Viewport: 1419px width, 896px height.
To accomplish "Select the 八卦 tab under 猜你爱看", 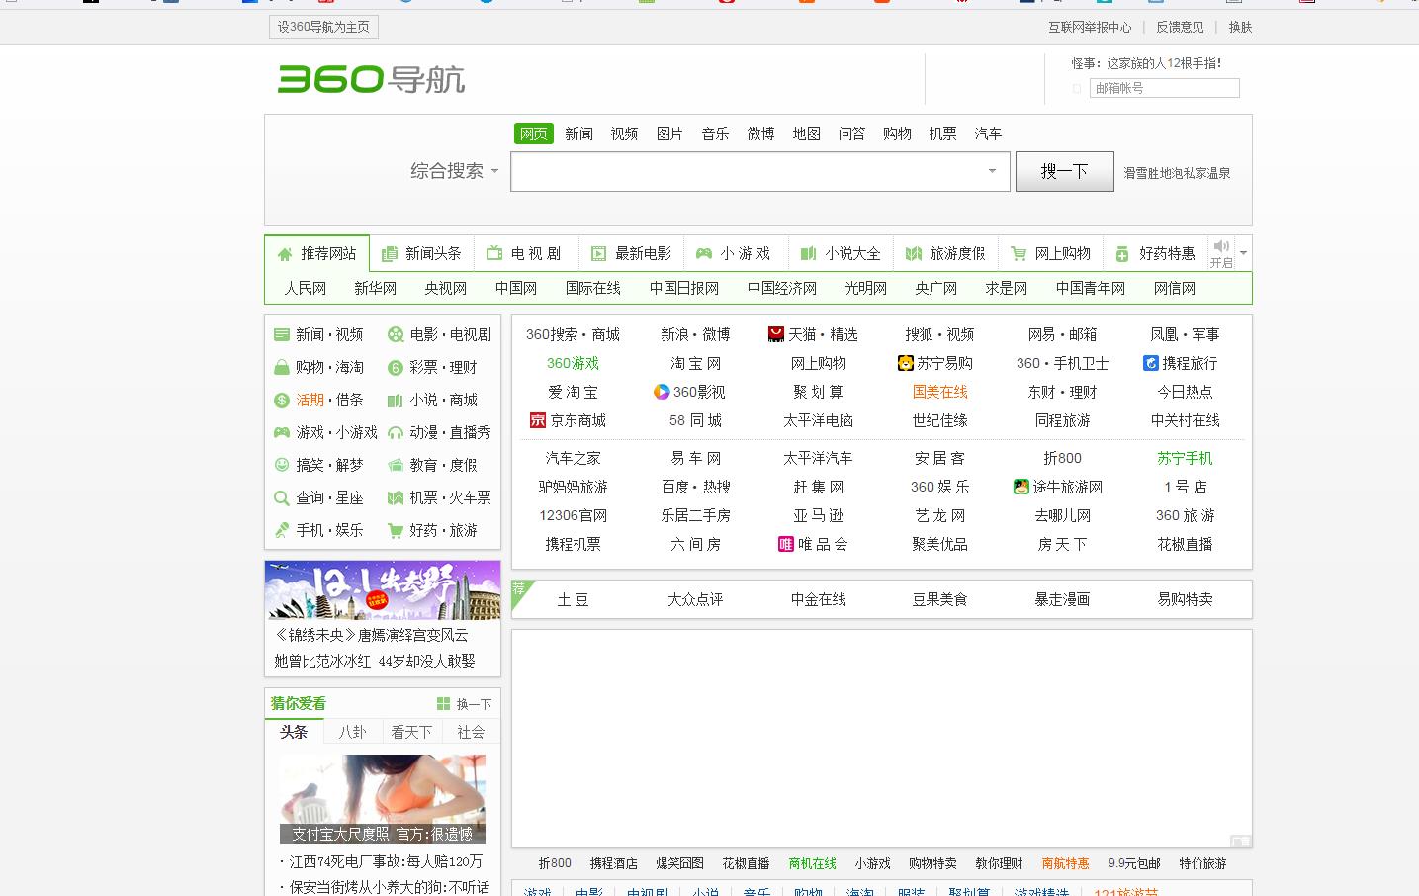I will 353,732.
